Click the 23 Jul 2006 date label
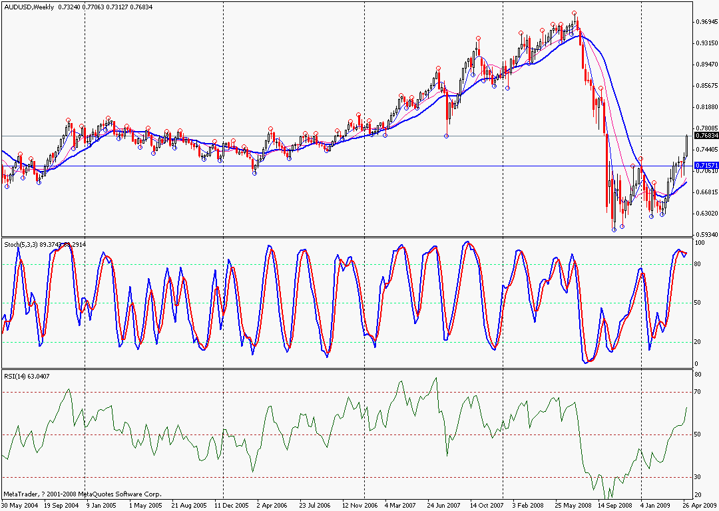This screenshot has width=719, height=511. (315, 506)
